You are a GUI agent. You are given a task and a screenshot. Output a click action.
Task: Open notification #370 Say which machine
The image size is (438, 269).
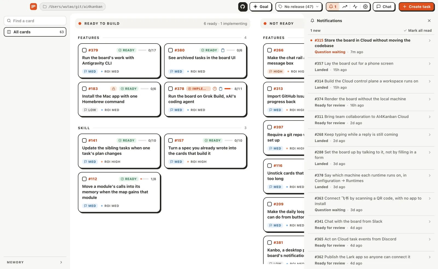click(371, 181)
